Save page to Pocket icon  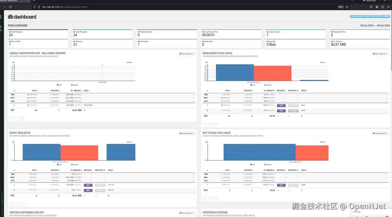click(371, 7)
